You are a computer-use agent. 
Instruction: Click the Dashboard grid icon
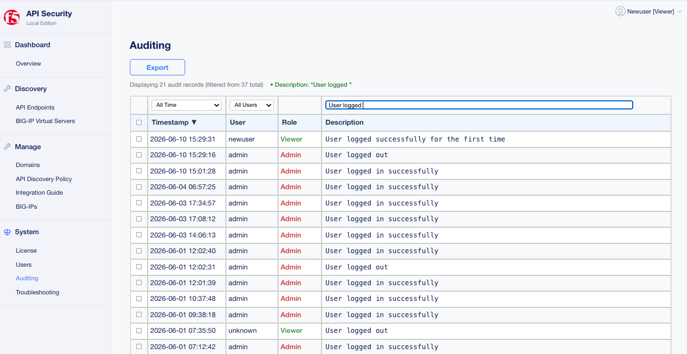7,45
